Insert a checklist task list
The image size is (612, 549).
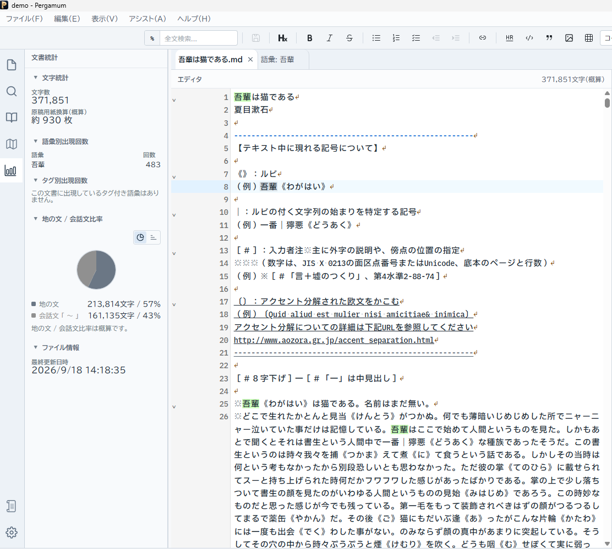(x=416, y=38)
